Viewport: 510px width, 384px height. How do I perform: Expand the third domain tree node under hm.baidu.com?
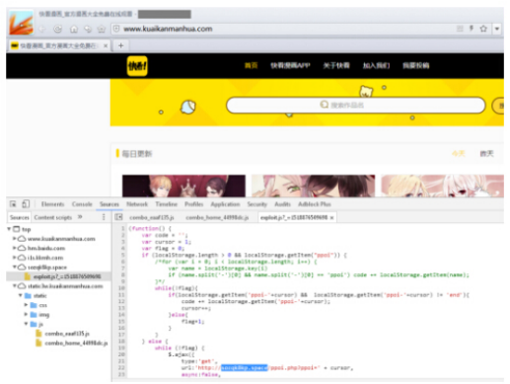[14, 258]
